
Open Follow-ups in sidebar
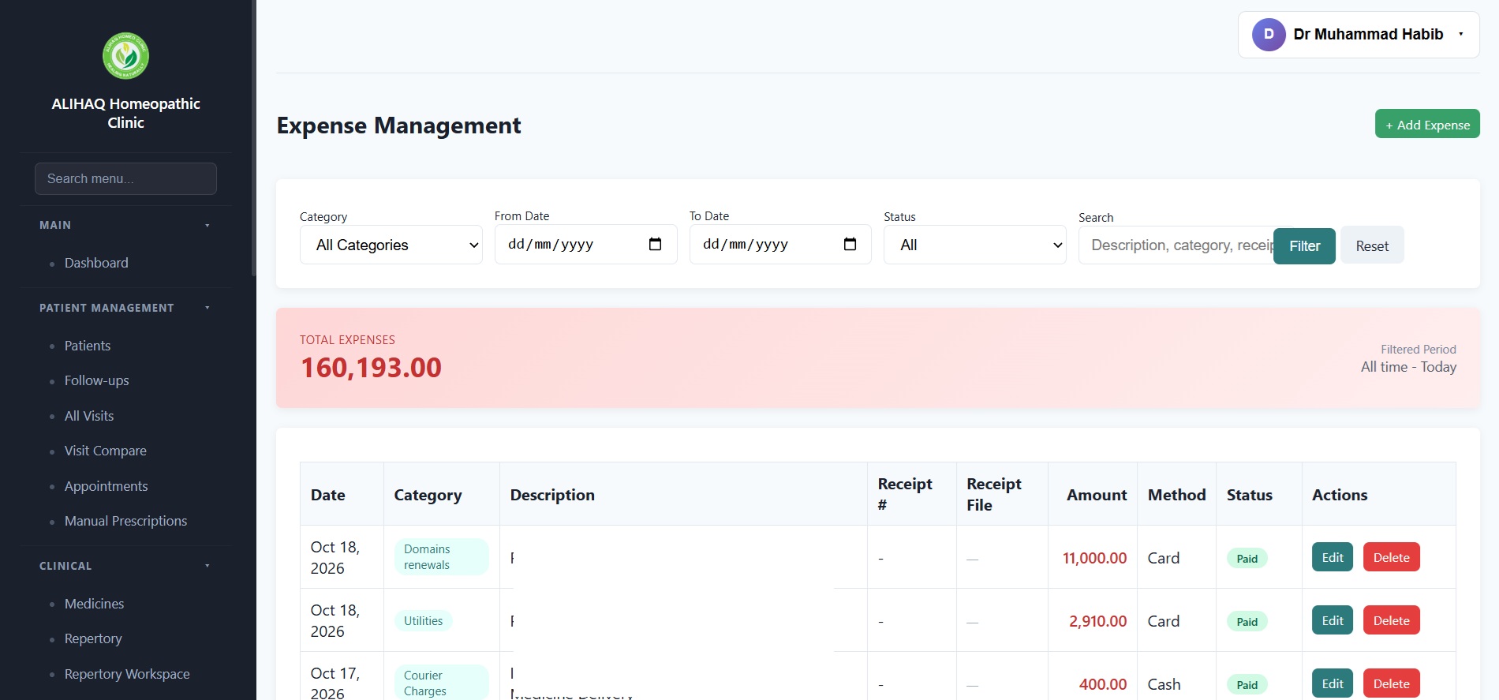pos(96,380)
